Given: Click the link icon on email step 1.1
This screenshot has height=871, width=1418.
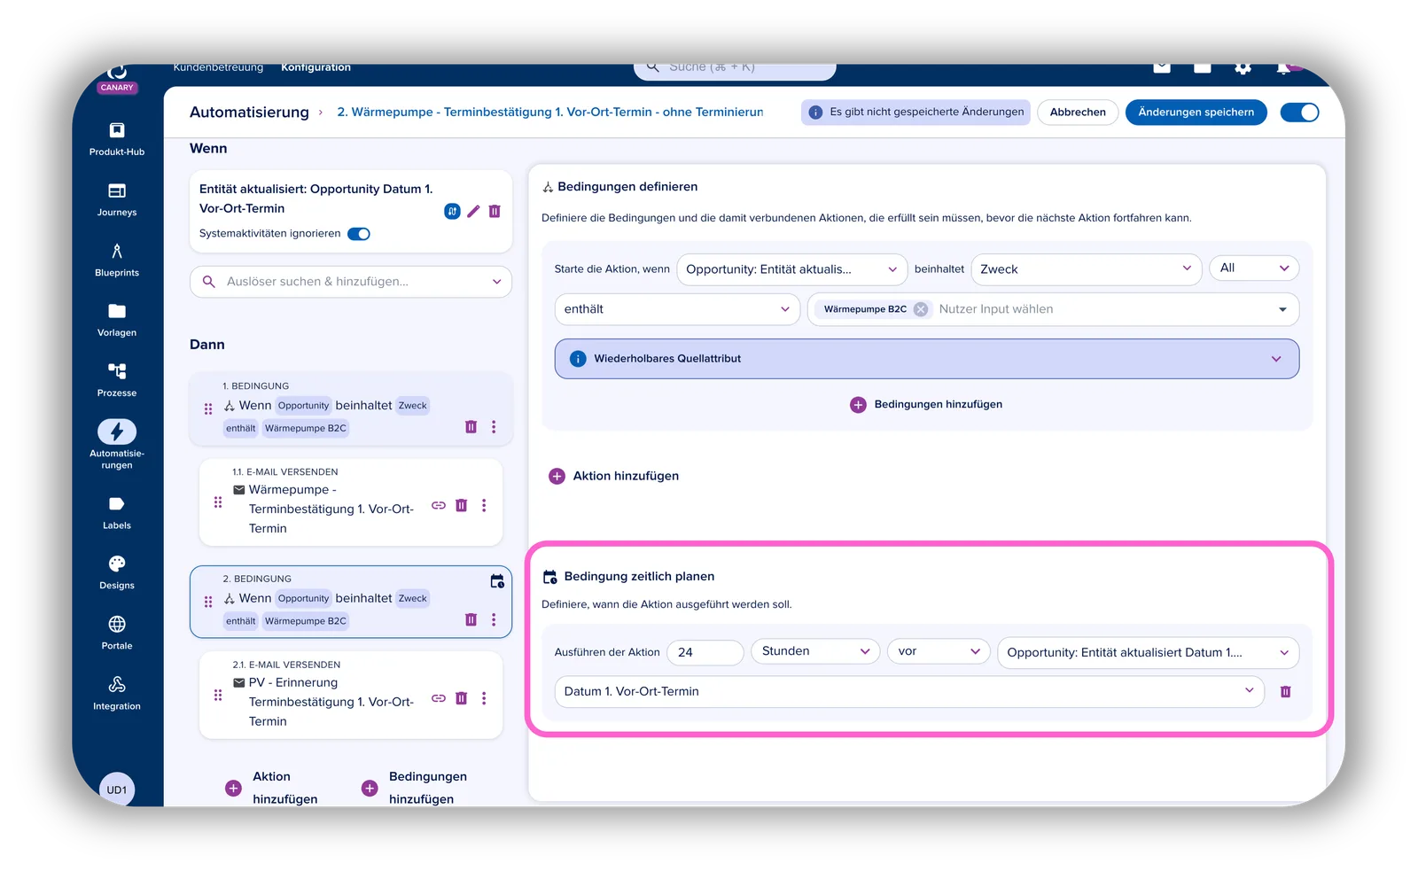Looking at the screenshot, I should (x=438, y=505).
